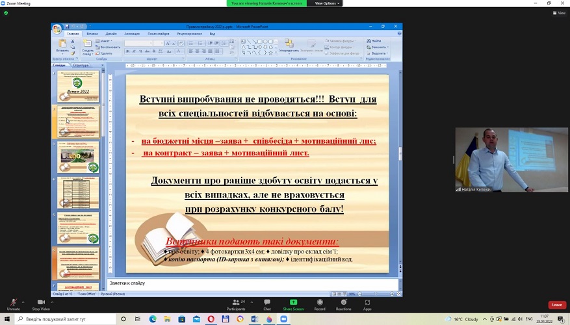Toggle underline formatting in the ribbon

pos(141,51)
